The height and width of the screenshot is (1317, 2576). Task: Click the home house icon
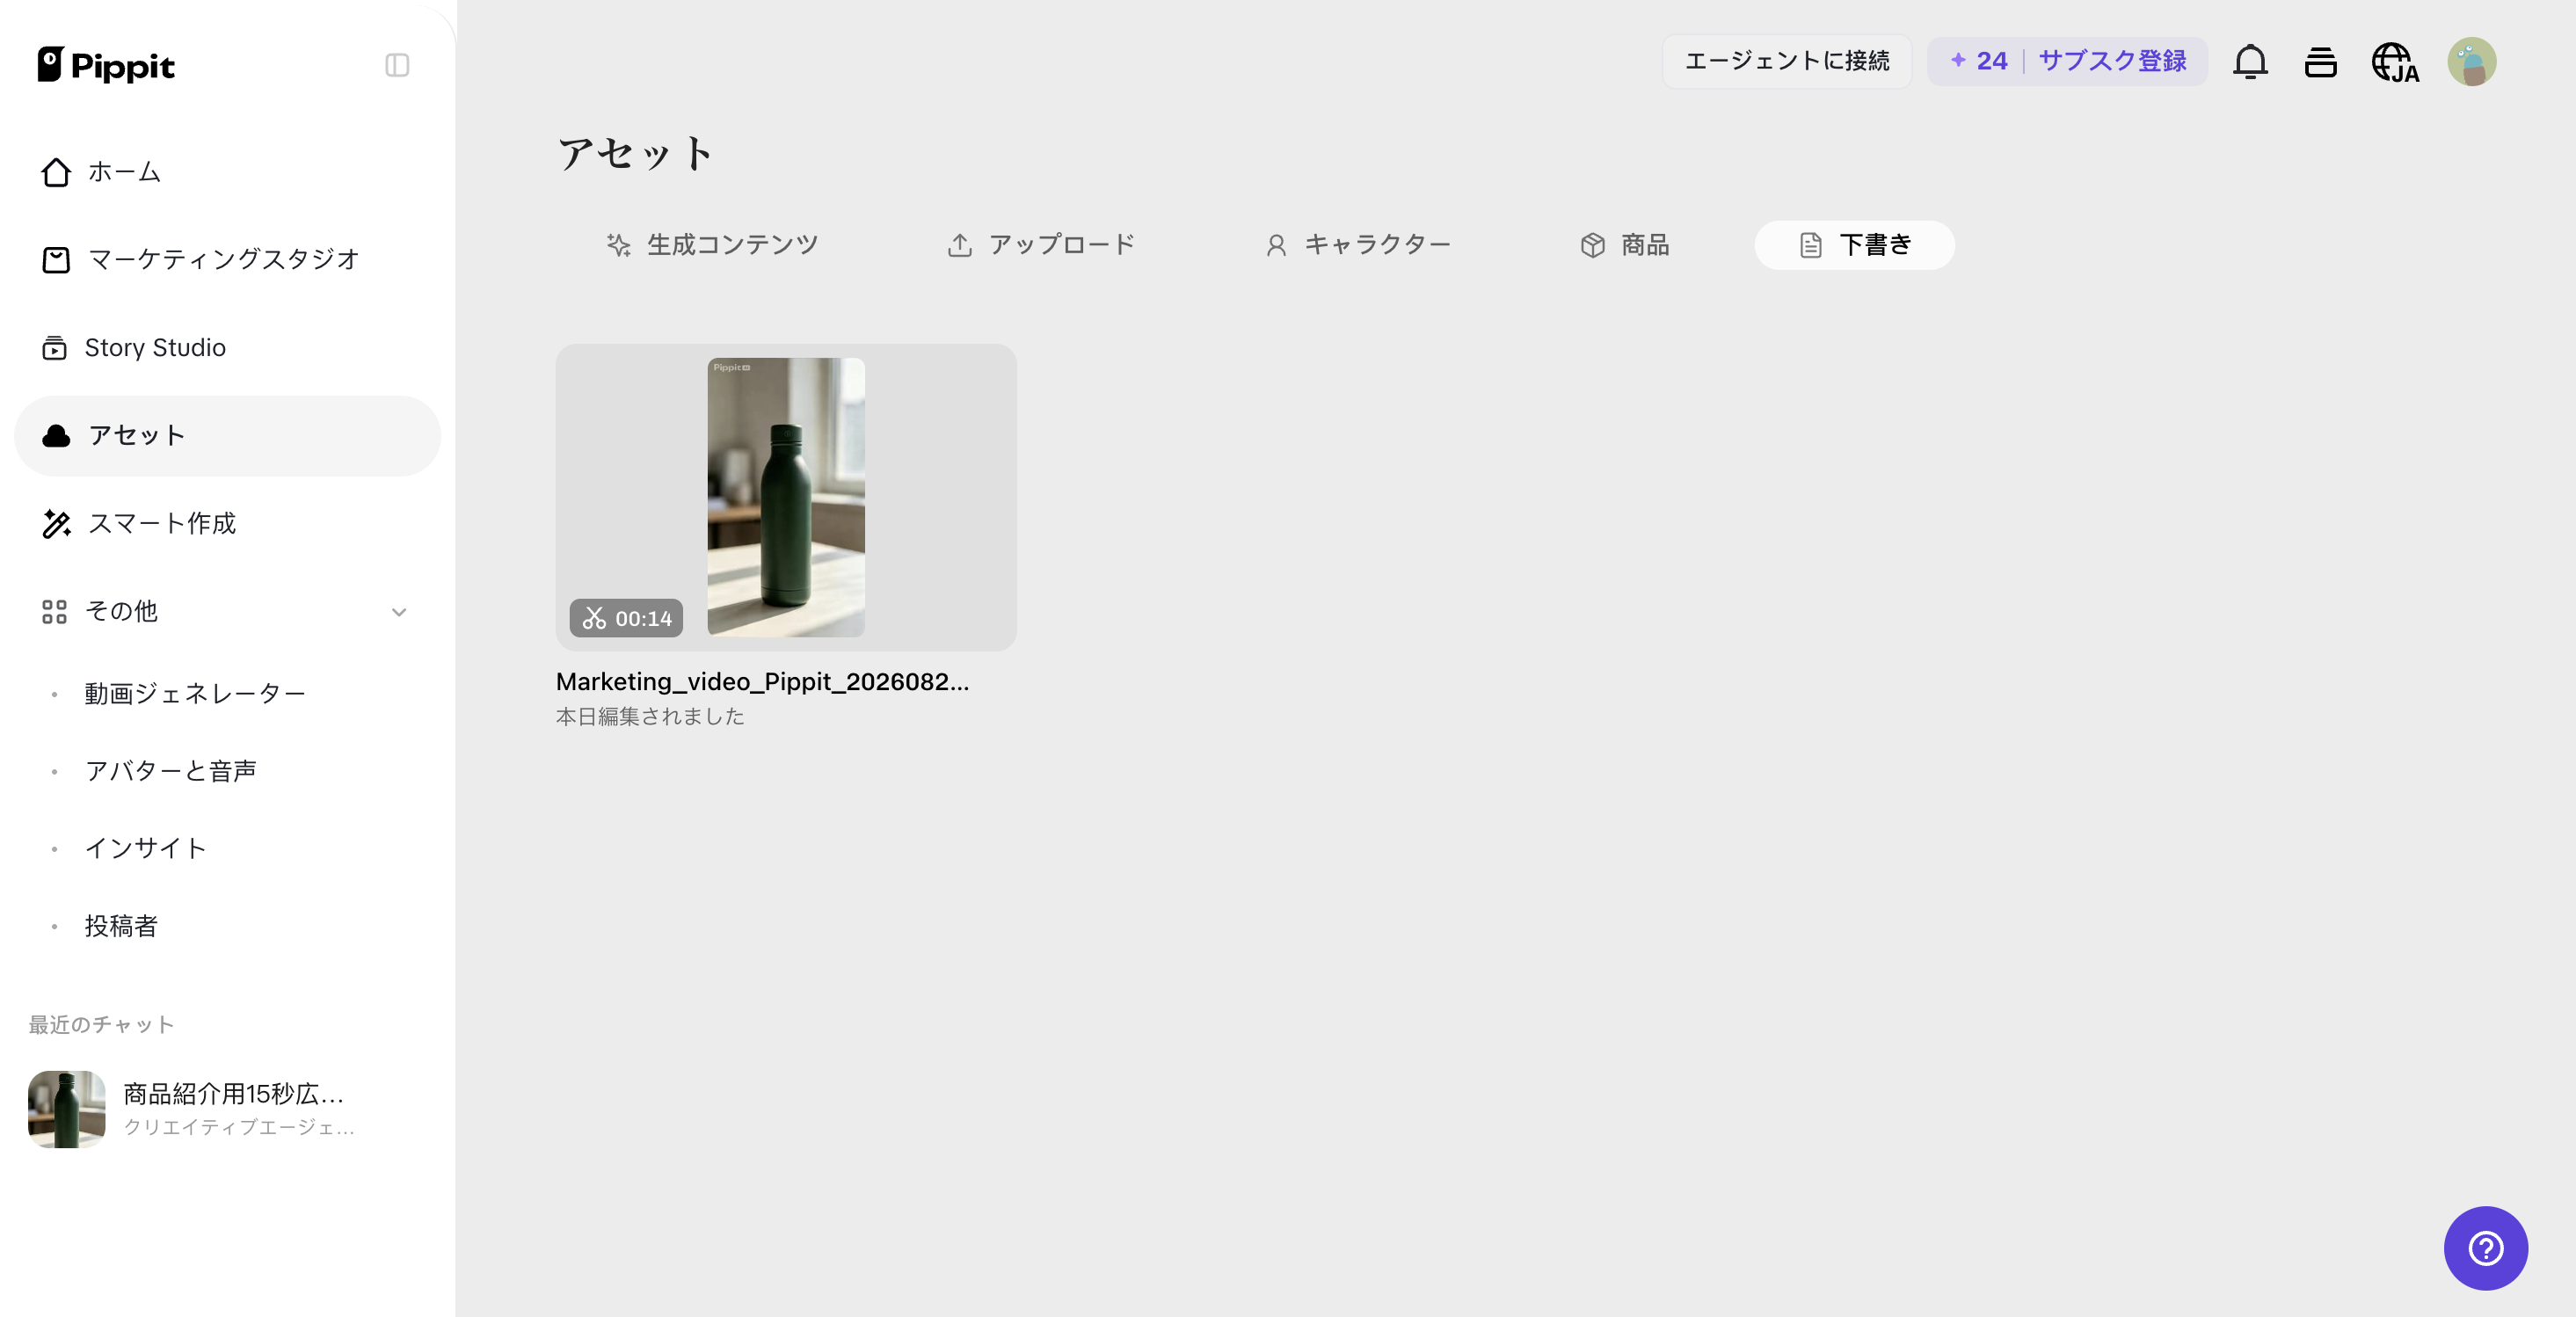coord(56,172)
